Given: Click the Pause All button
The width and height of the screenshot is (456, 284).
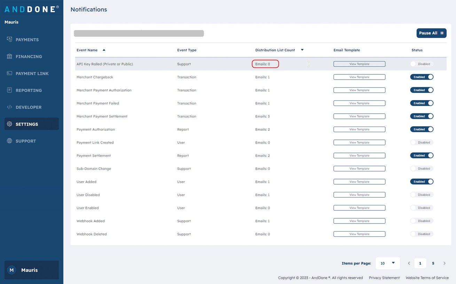Looking at the screenshot, I should coord(431,33).
